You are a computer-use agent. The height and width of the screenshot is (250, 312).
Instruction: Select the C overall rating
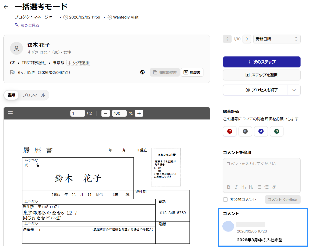click(x=230, y=131)
